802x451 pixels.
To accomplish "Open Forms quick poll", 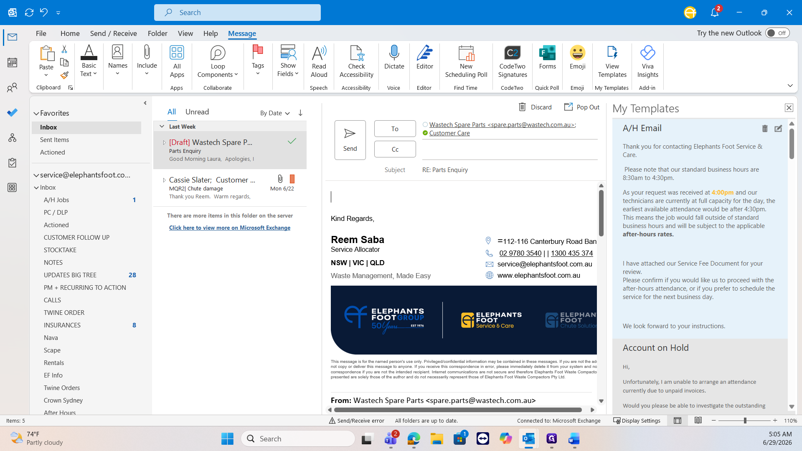I will click(547, 57).
